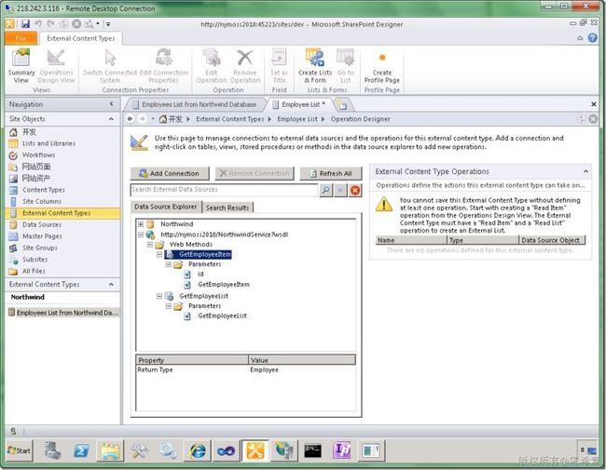This screenshot has width=606, height=470.
Task: Click Undo icon in quick access toolbar
Action: tap(38, 24)
